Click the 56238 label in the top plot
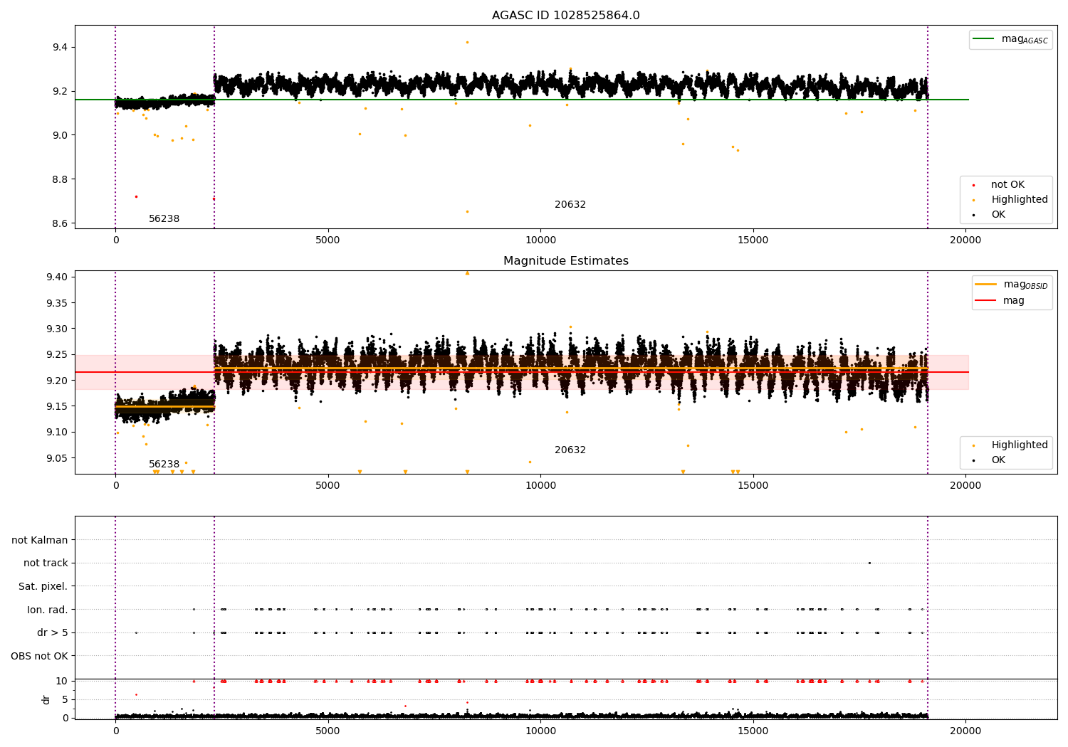 [x=164, y=219]
